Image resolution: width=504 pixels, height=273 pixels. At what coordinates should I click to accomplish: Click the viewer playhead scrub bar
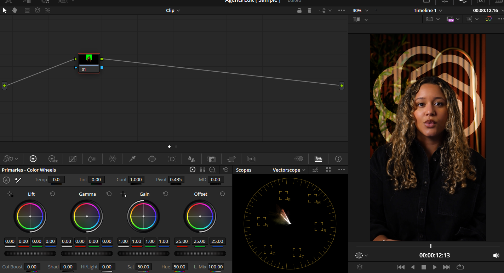pos(428,246)
